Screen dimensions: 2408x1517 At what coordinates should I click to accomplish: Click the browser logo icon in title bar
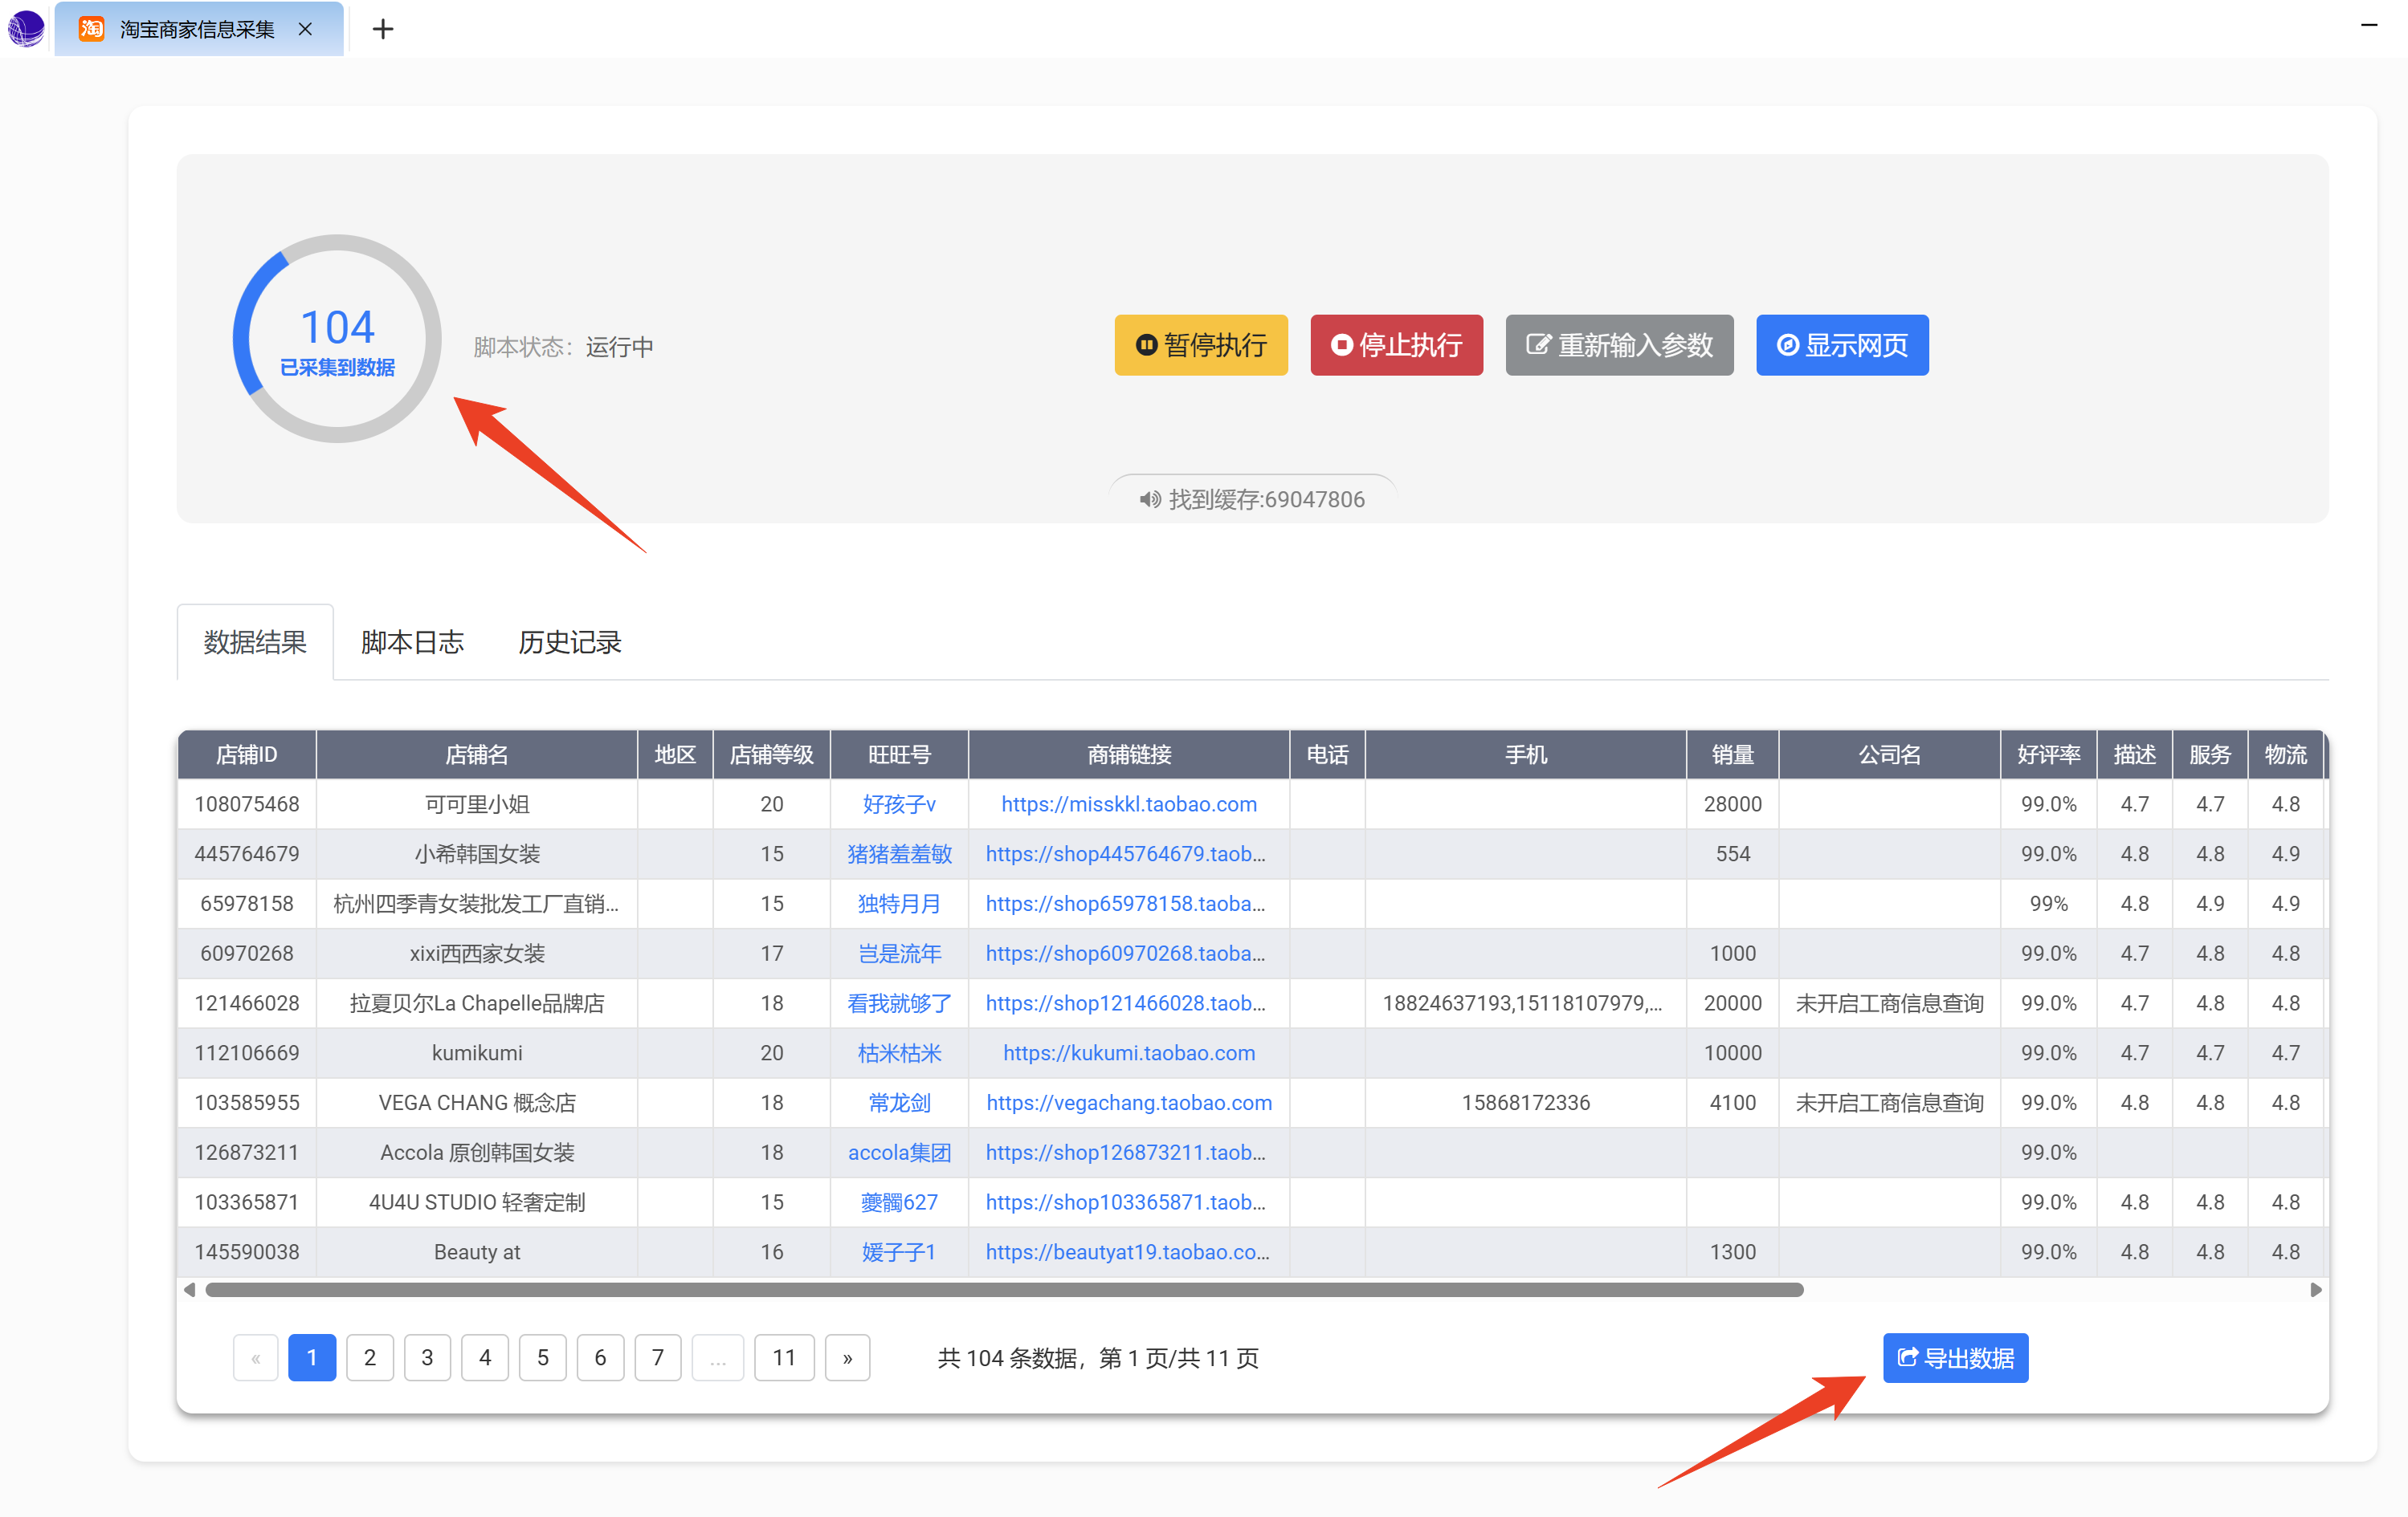(27, 28)
